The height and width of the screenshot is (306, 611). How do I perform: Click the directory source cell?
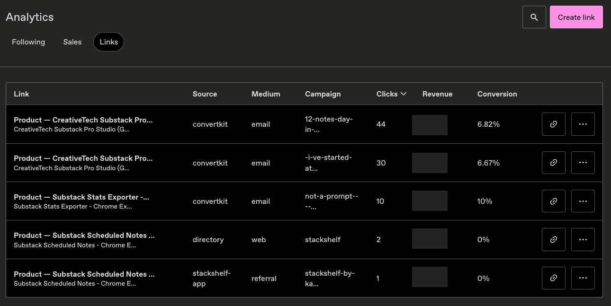[208, 239]
